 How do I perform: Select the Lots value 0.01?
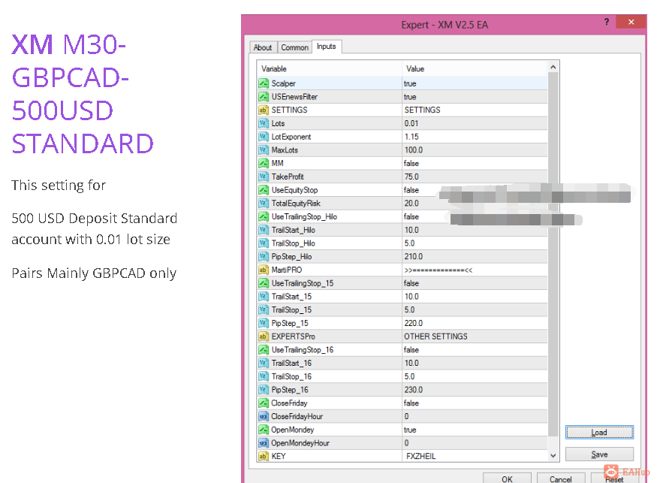(x=411, y=123)
